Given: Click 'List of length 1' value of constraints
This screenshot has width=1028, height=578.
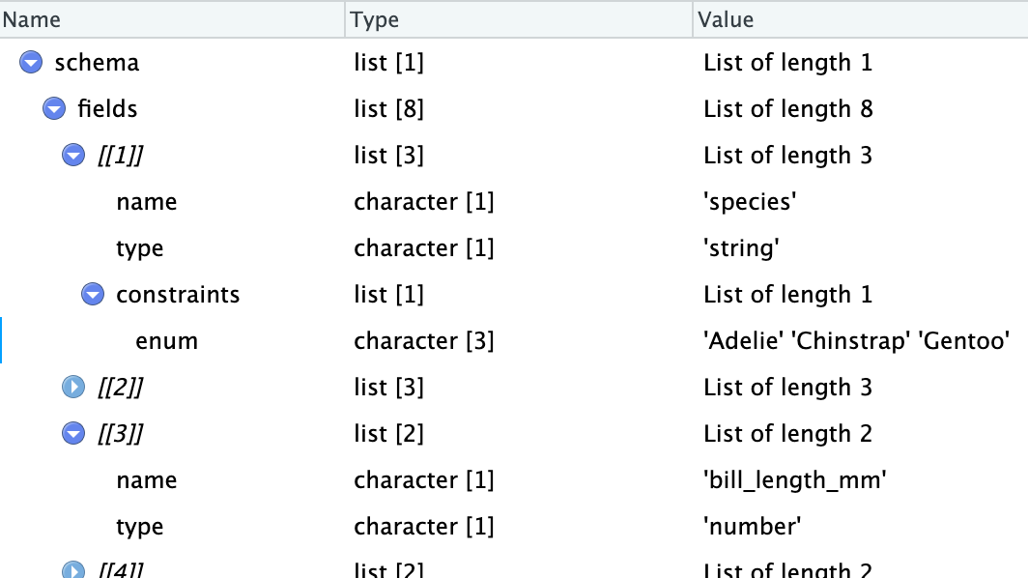Looking at the screenshot, I should click(788, 295).
